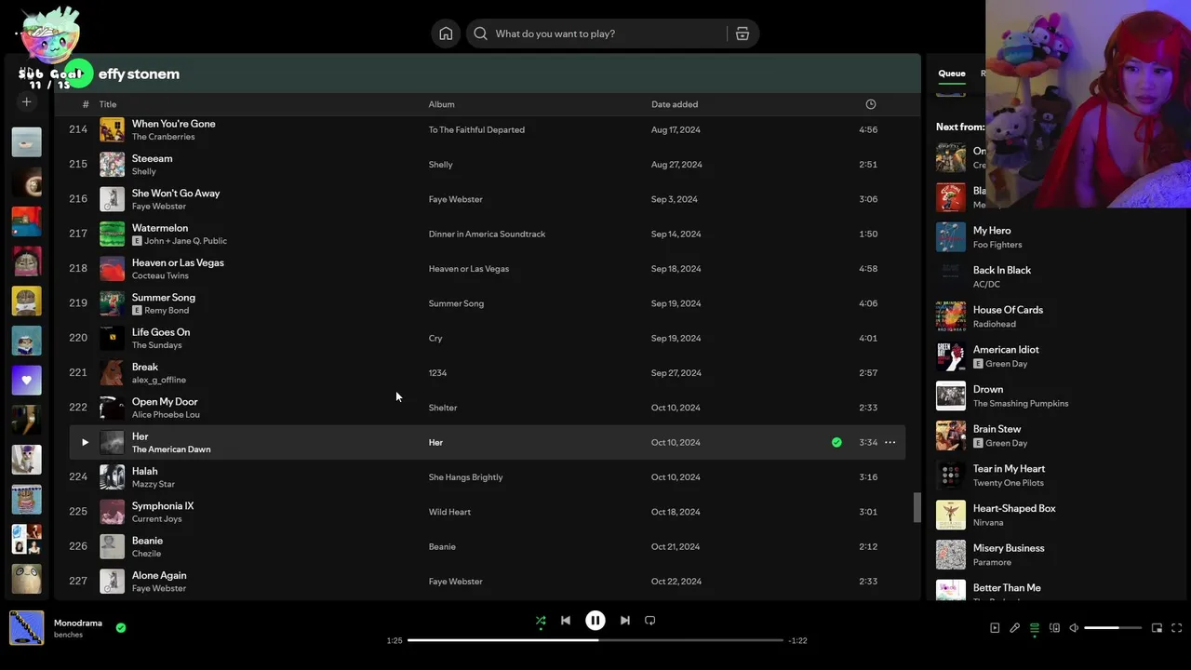
Task: Click the playlist vertical scrollbar thumb
Action: [x=917, y=508]
